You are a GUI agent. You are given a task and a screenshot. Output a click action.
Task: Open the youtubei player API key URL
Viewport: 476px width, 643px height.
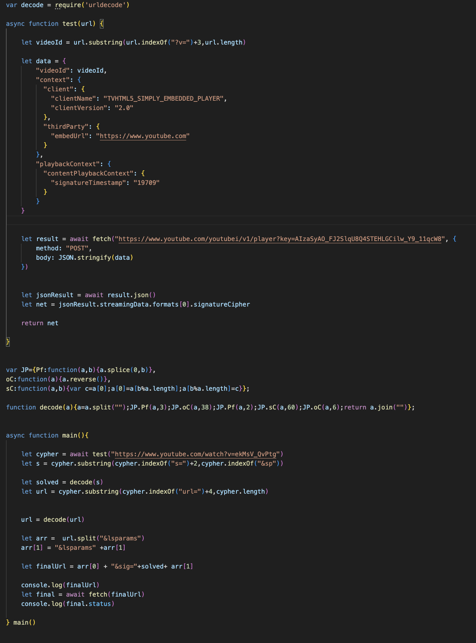[280, 239]
